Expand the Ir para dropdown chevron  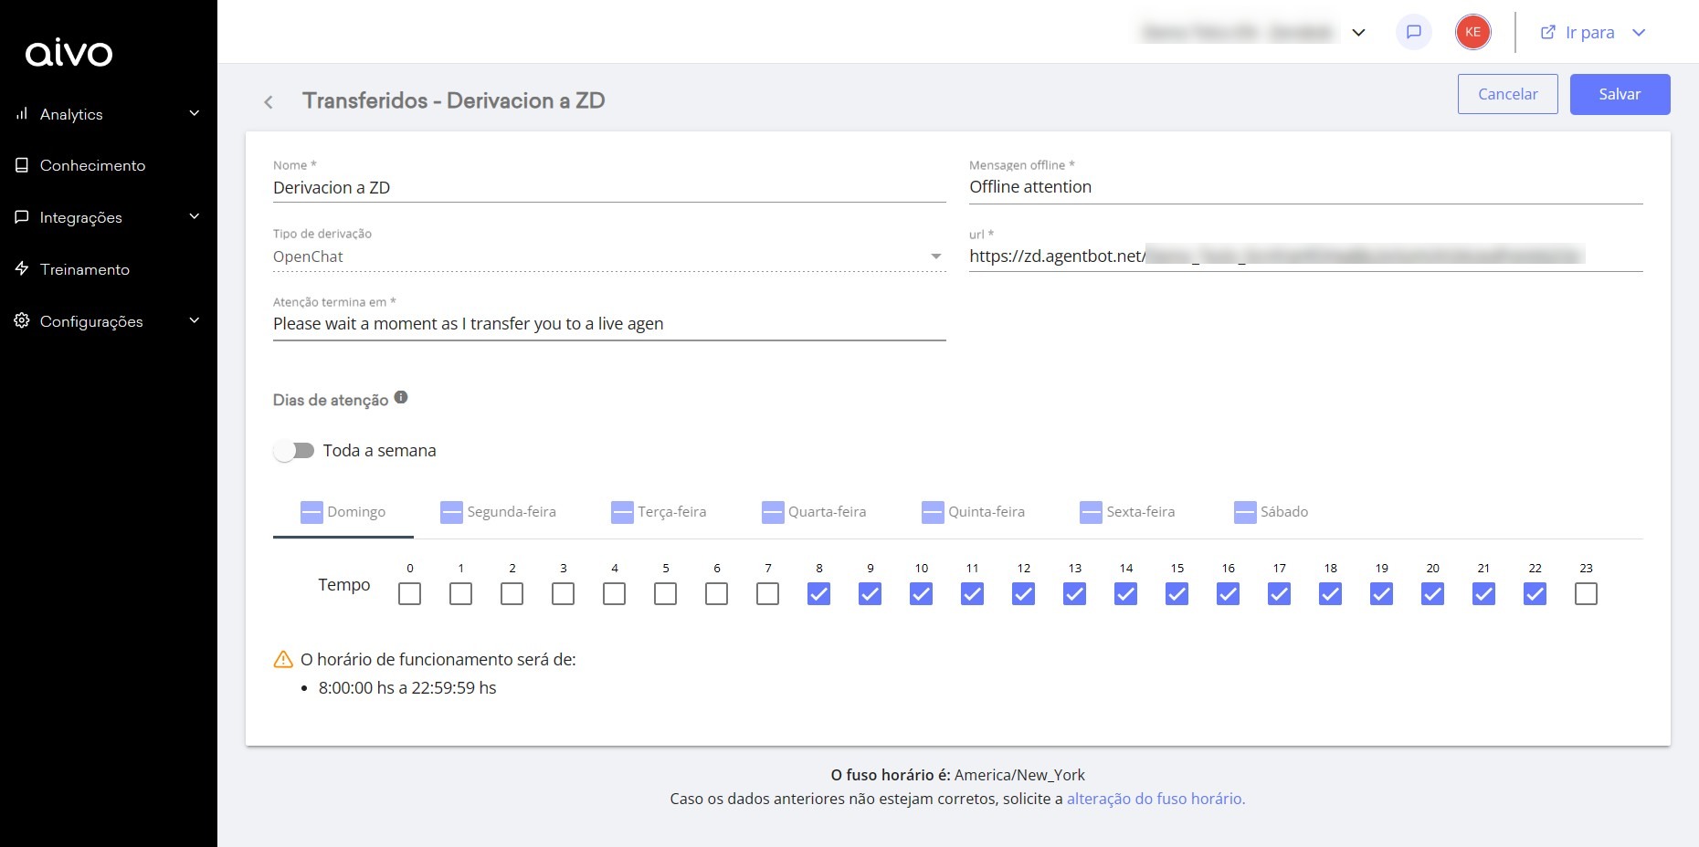coord(1639,33)
